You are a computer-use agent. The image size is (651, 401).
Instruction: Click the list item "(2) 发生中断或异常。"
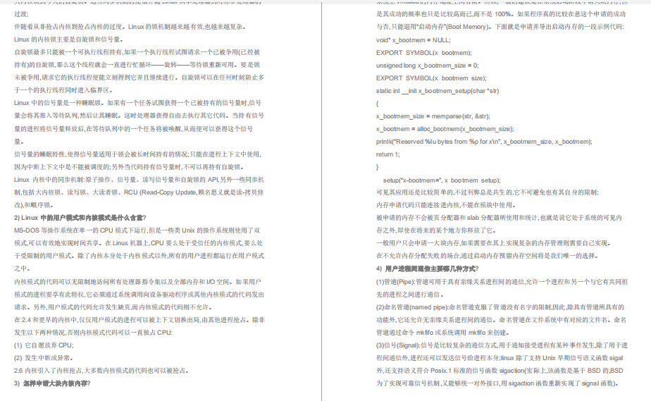(x=44, y=358)
